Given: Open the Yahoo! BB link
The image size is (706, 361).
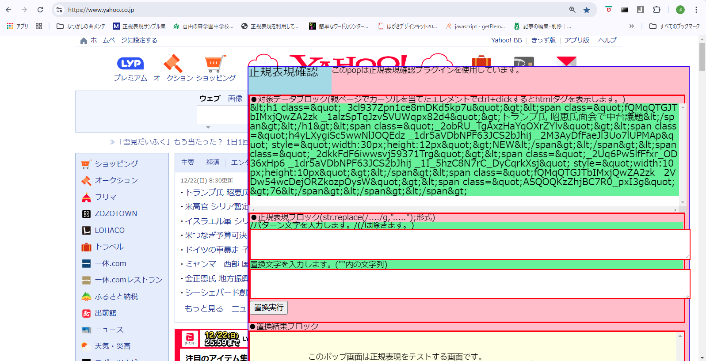Looking at the screenshot, I should click(507, 40).
